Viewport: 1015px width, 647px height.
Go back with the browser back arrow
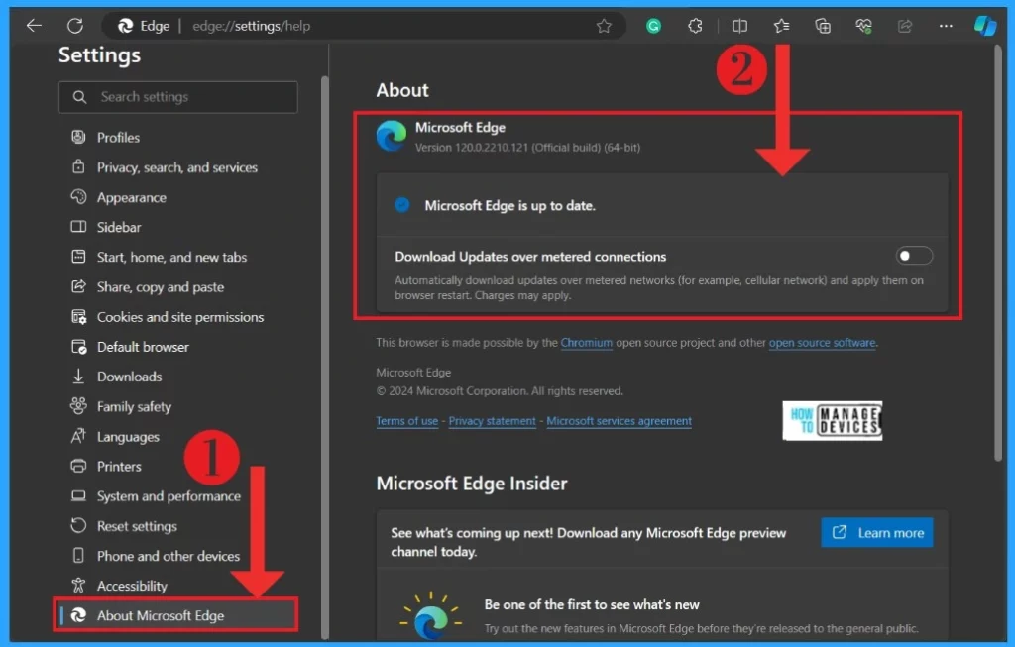coord(34,26)
